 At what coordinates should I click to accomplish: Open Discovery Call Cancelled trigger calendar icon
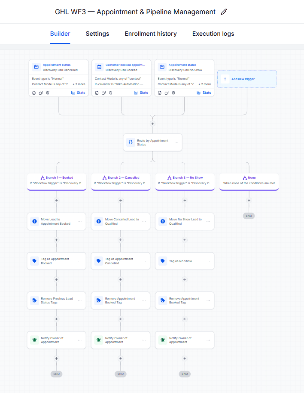(x=36, y=67)
